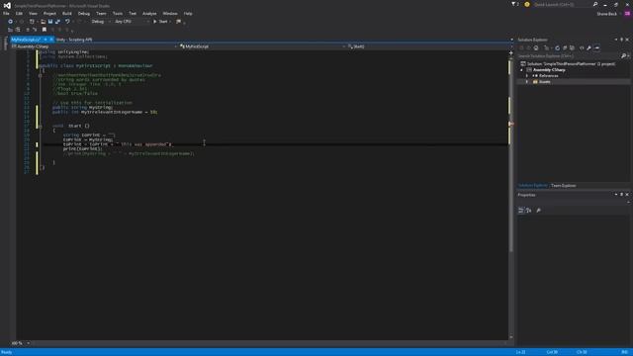Viewport: 633px width, 356px height.
Task: Open the Tools menu
Action: (118, 13)
